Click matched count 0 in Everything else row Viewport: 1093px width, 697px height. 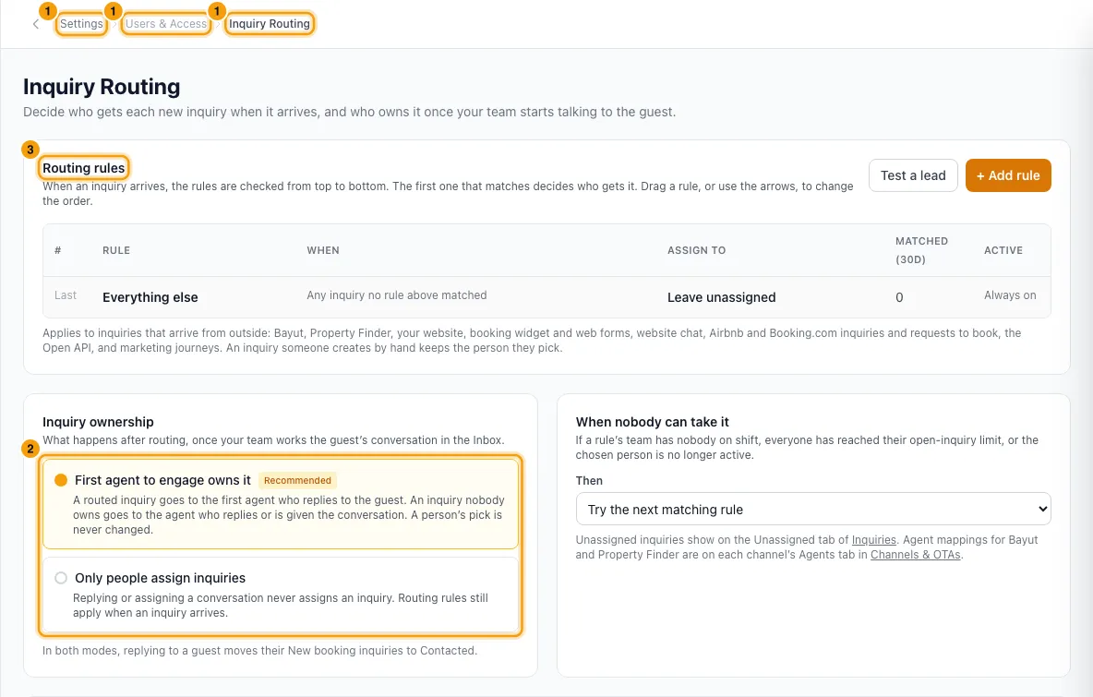[x=899, y=297]
